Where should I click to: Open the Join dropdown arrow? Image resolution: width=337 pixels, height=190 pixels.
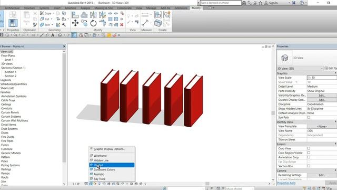tap(52, 25)
